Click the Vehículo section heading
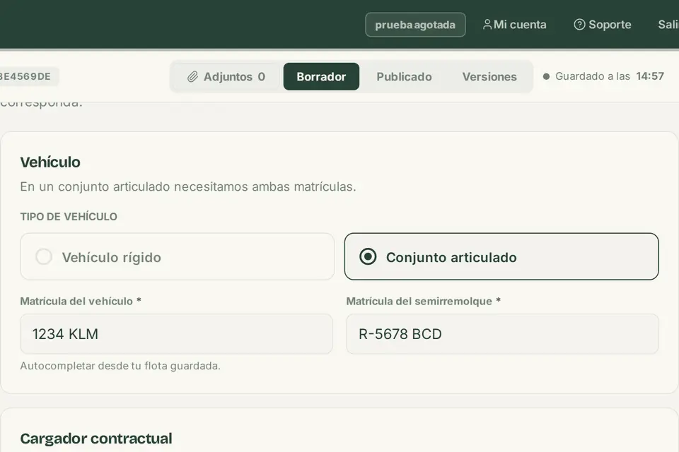 (50, 162)
